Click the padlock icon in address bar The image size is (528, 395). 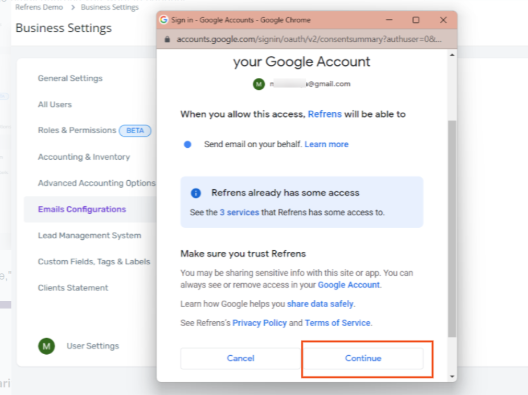coord(167,39)
